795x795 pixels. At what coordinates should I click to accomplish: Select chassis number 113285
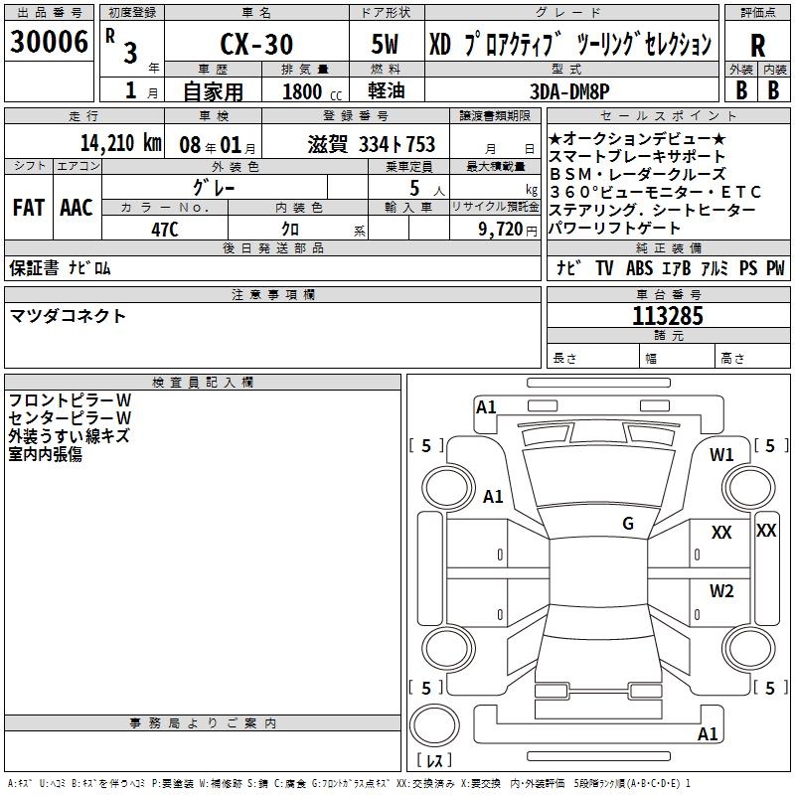coord(668,316)
